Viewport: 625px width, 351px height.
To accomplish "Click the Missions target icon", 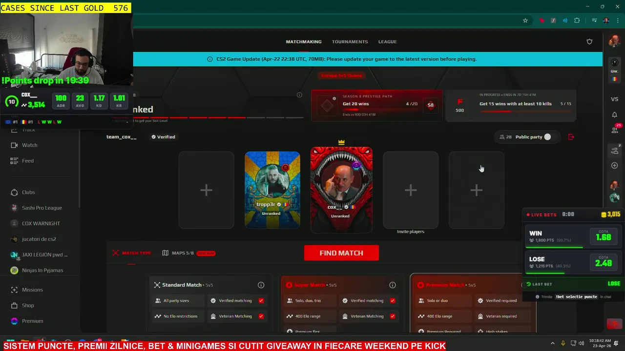I will pyautogui.click(x=14, y=290).
